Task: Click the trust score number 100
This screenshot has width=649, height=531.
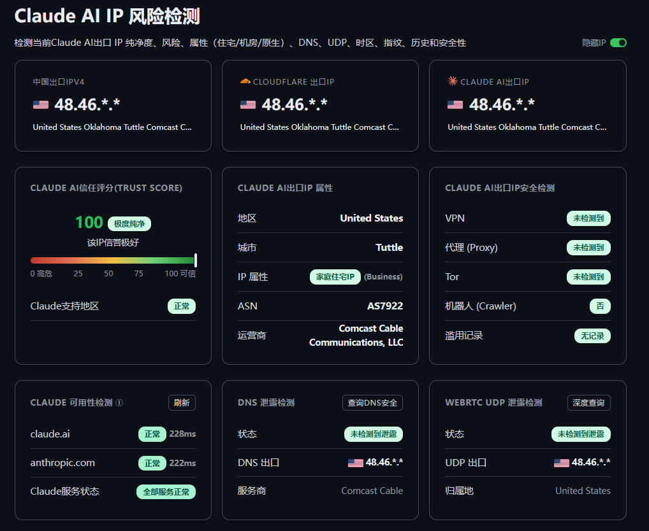Action: point(89,222)
